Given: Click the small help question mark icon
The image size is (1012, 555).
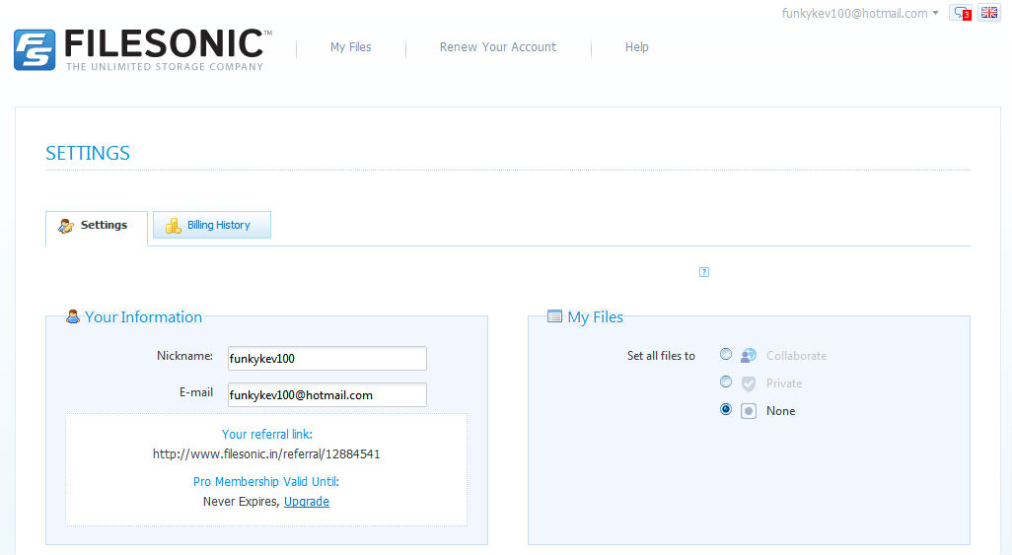Looking at the screenshot, I should (x=704, y=272).
